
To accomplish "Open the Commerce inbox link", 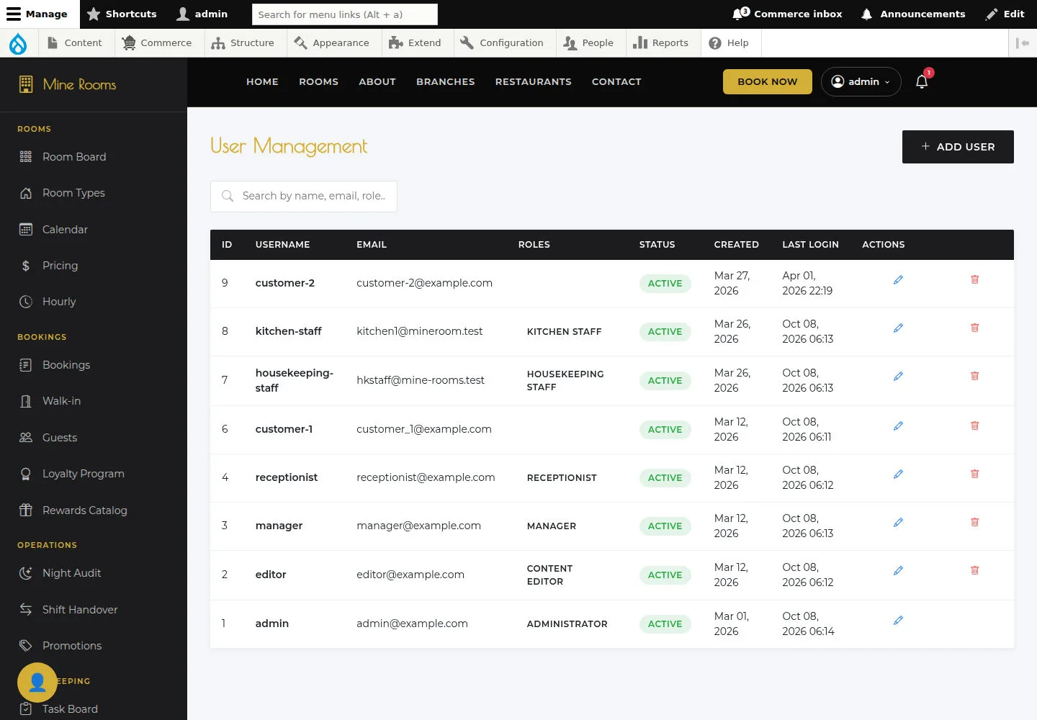I will (x=787, y=14).
